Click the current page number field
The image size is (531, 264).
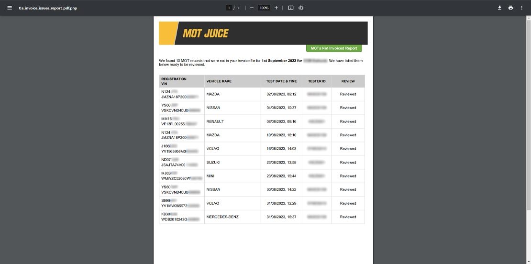pos(229,8)
